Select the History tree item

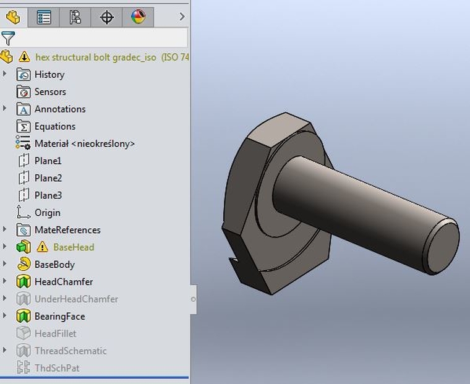click(49, 74)
